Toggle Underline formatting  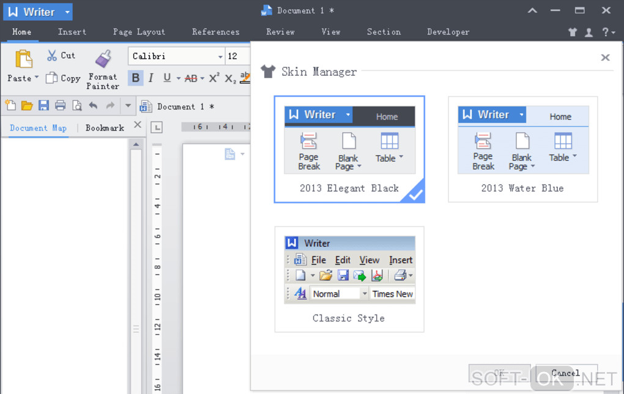pyautogui.click(x=167, y=78)
